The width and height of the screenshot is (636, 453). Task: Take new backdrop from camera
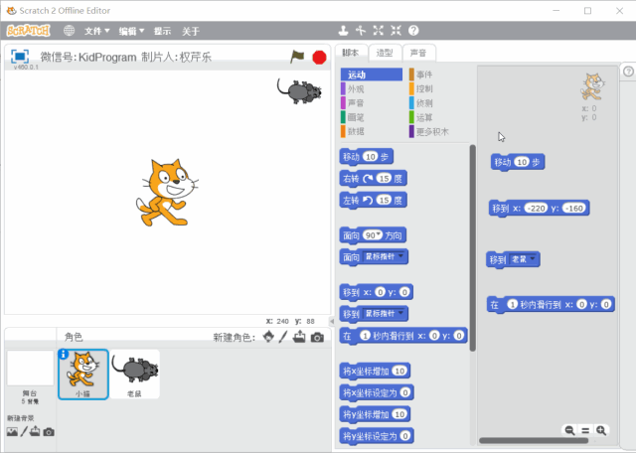point(49,432)
